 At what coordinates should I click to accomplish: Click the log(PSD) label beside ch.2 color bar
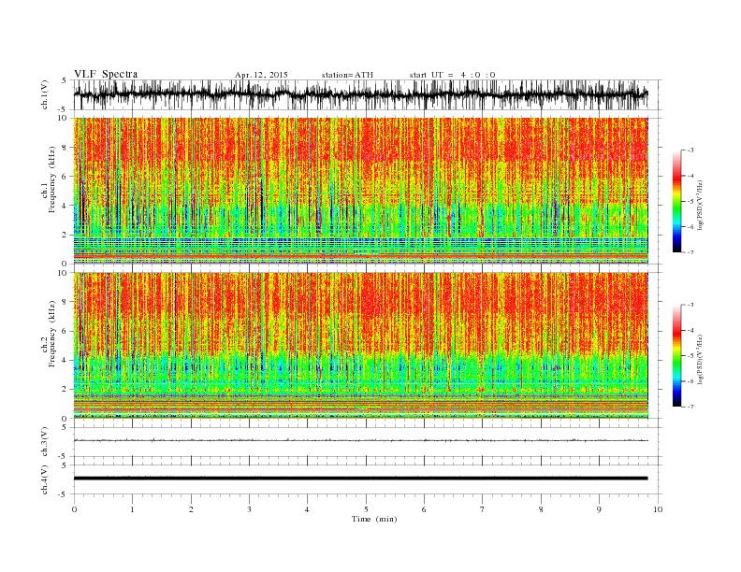(700, 360)
